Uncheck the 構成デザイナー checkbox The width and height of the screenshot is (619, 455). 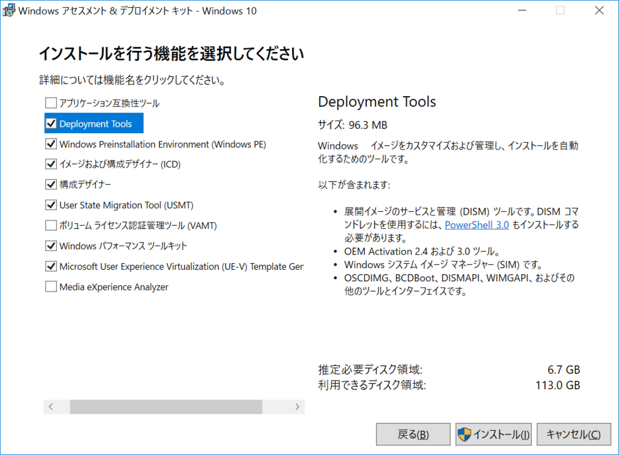pos(51,185)
